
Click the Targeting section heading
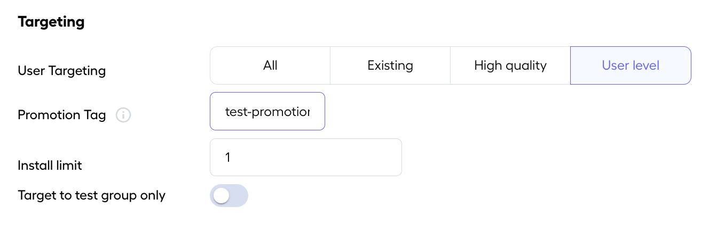[x=51, y=22]
